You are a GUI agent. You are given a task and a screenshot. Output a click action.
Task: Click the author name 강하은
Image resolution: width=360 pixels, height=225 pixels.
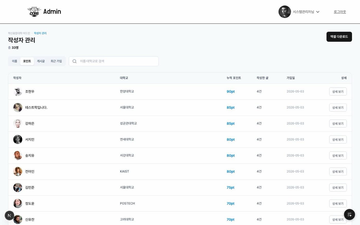(30, 123)
